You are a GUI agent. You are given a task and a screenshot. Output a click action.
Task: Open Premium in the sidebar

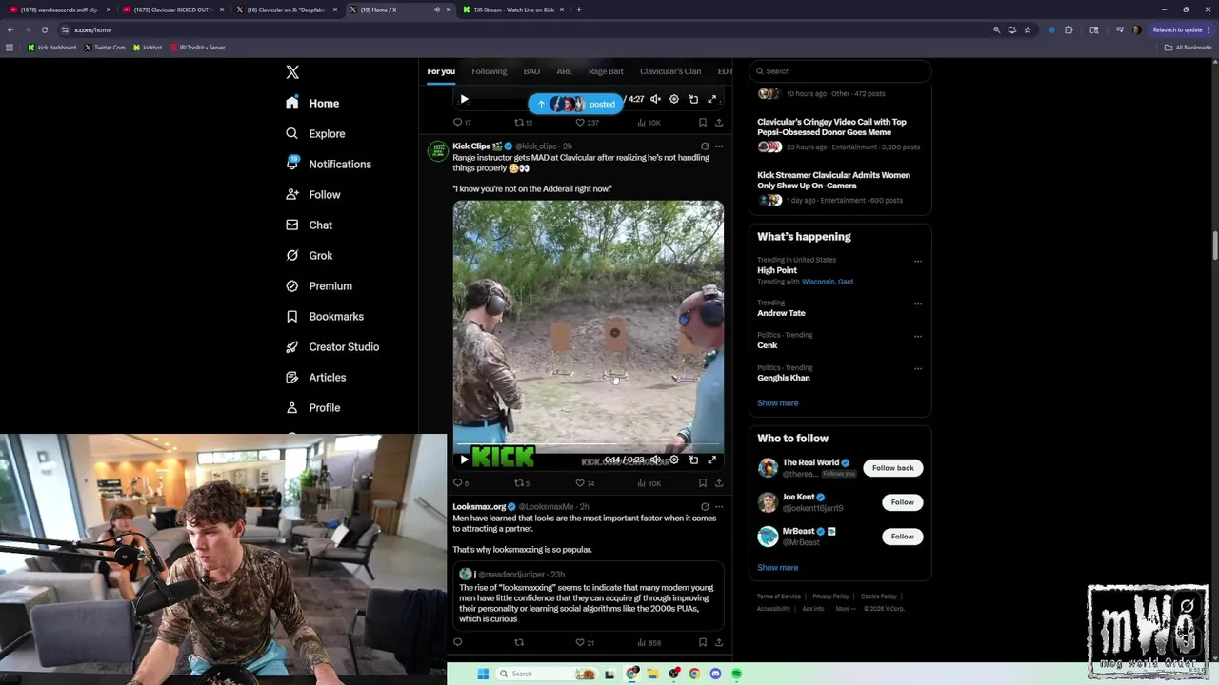point(319,285)
